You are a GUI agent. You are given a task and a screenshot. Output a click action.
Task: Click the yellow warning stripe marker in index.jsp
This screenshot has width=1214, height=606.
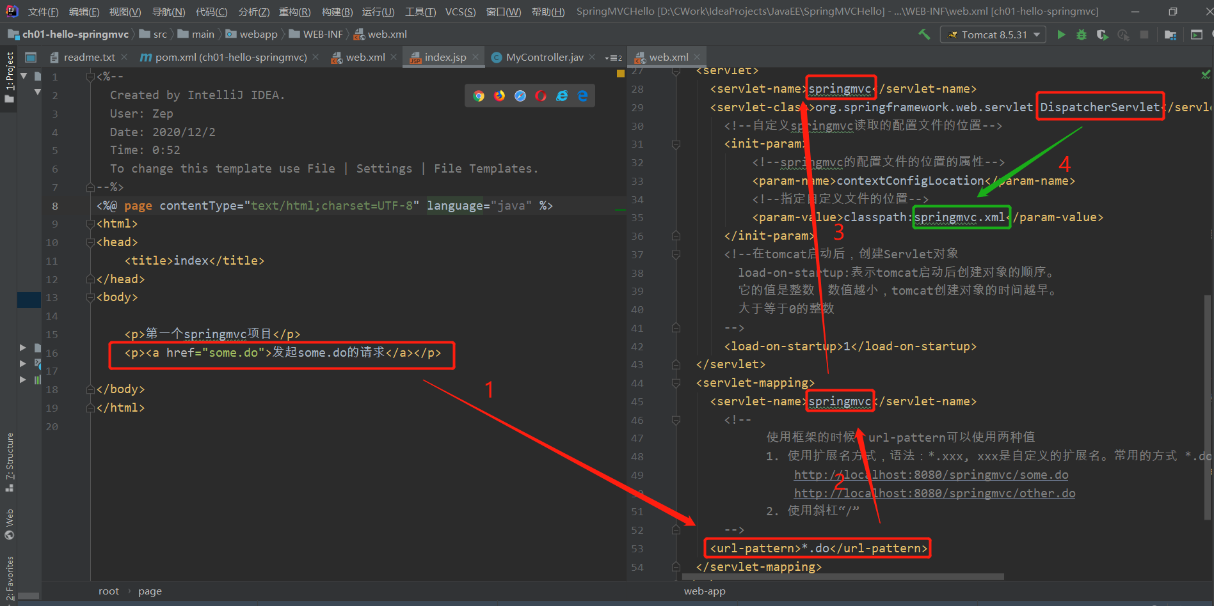pos(620,74)
